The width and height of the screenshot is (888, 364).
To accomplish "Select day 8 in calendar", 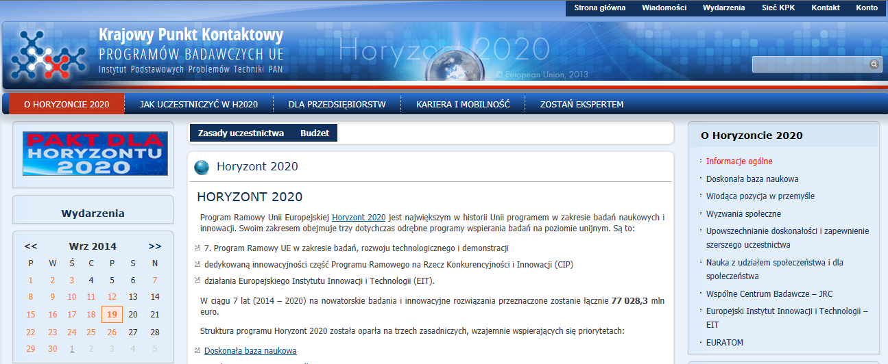I will [x=30, y=297].
